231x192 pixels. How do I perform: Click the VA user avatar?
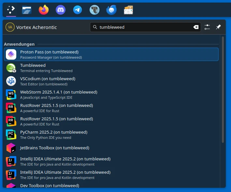[x=10, y=27]
